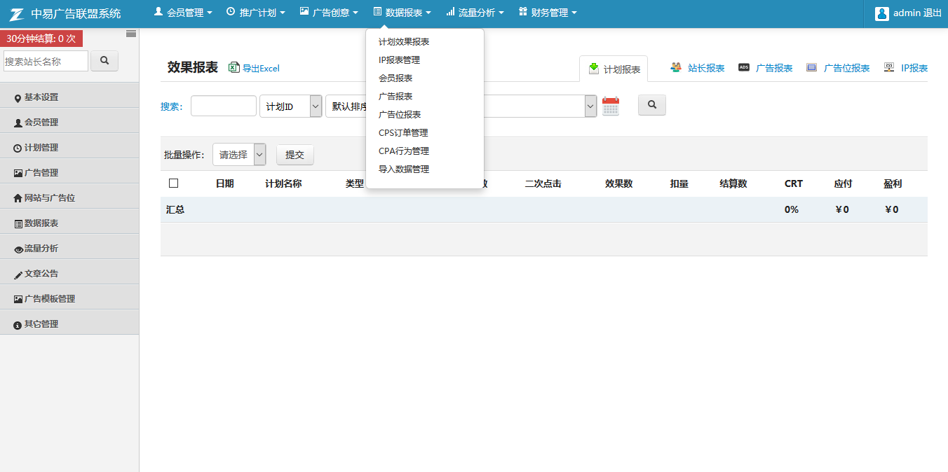The height and width of the screenshot is (472, 948).
Task: Expand 流量分析 in the left sidebar
Action: click(x=41, y=249)
